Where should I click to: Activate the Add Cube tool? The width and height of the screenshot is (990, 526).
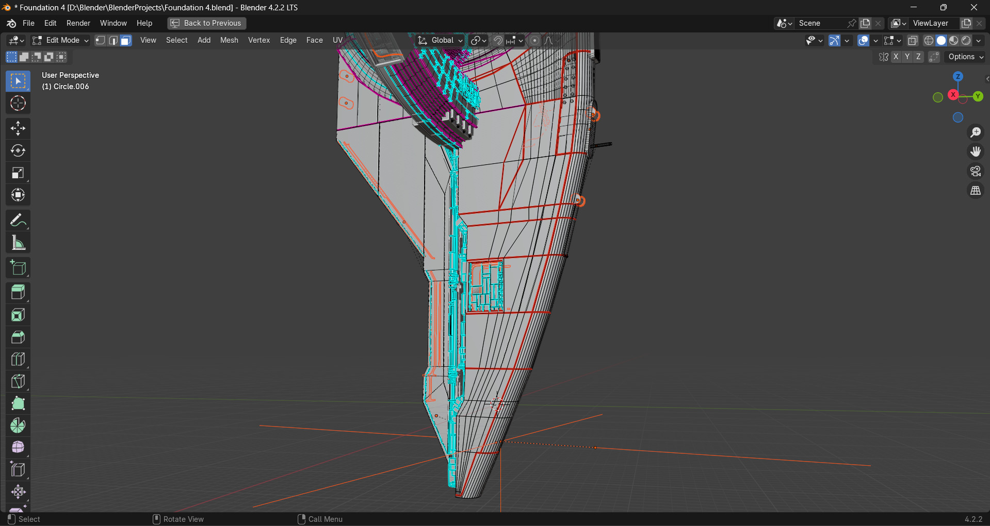(x=18, y=268)
